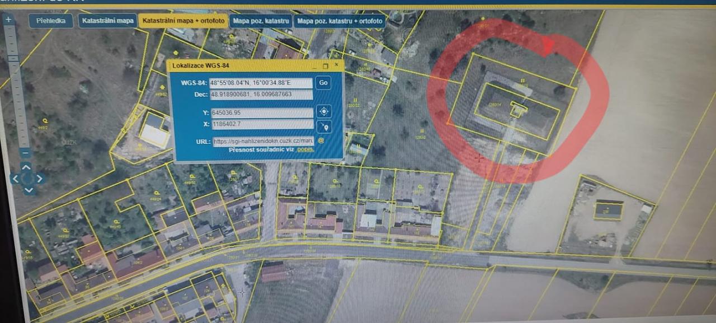This screenshot has width=716, height=323.
Task: Click the @ icon next to URL
Action: tap(321, 141)
